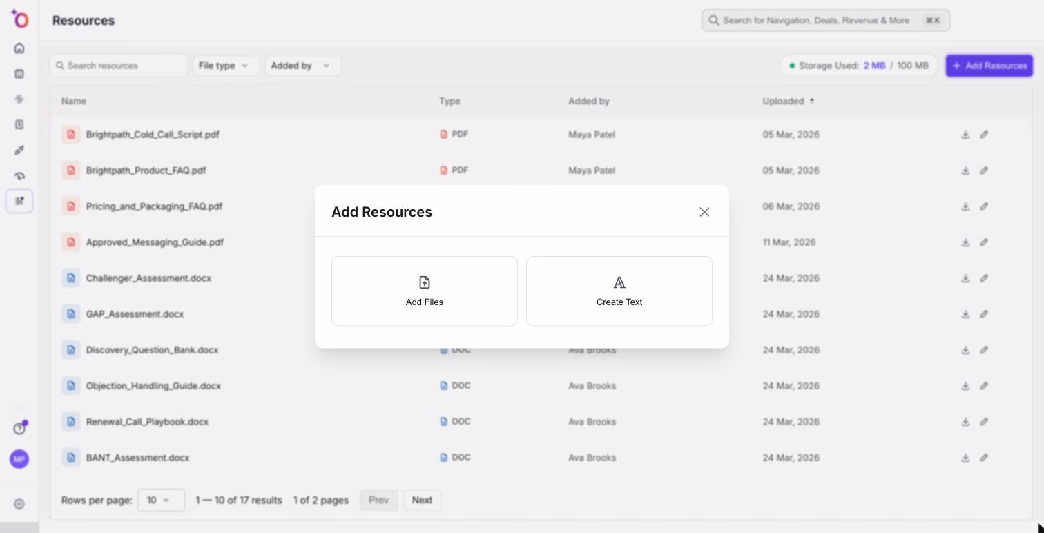1044x533 pixels.
Task: Open the headset icon in sidebar
Action: point(19,176)
